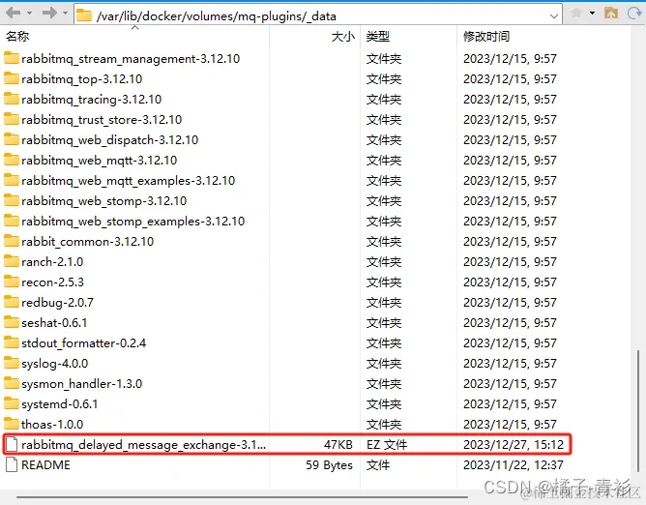646x505 pixels.
Task: Select folder icon of rabbitmq_web_stomp-3.12.10
Action: [12, 200]
